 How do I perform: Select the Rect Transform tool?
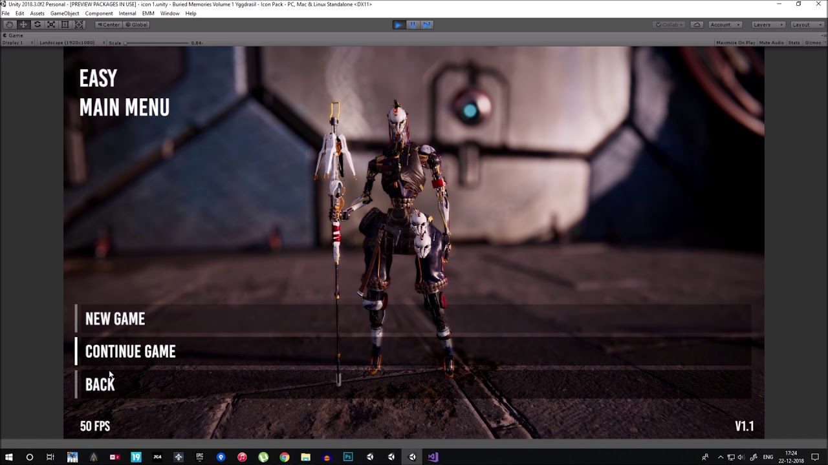tap(65, 25)
